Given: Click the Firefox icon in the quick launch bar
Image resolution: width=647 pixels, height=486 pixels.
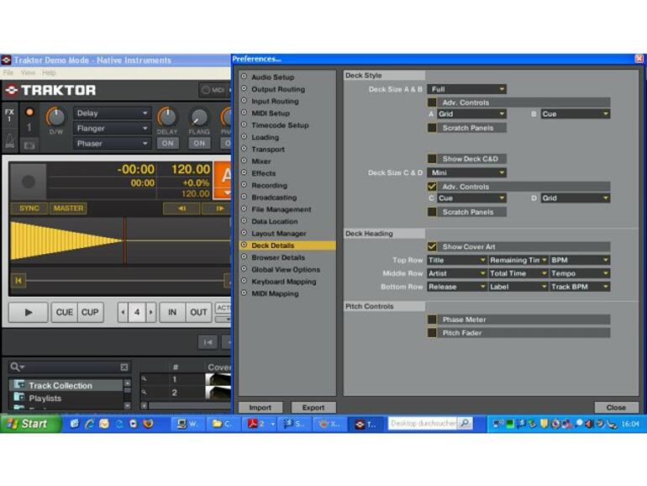Looking at the screenshot, I should click(x=149, y=424).
